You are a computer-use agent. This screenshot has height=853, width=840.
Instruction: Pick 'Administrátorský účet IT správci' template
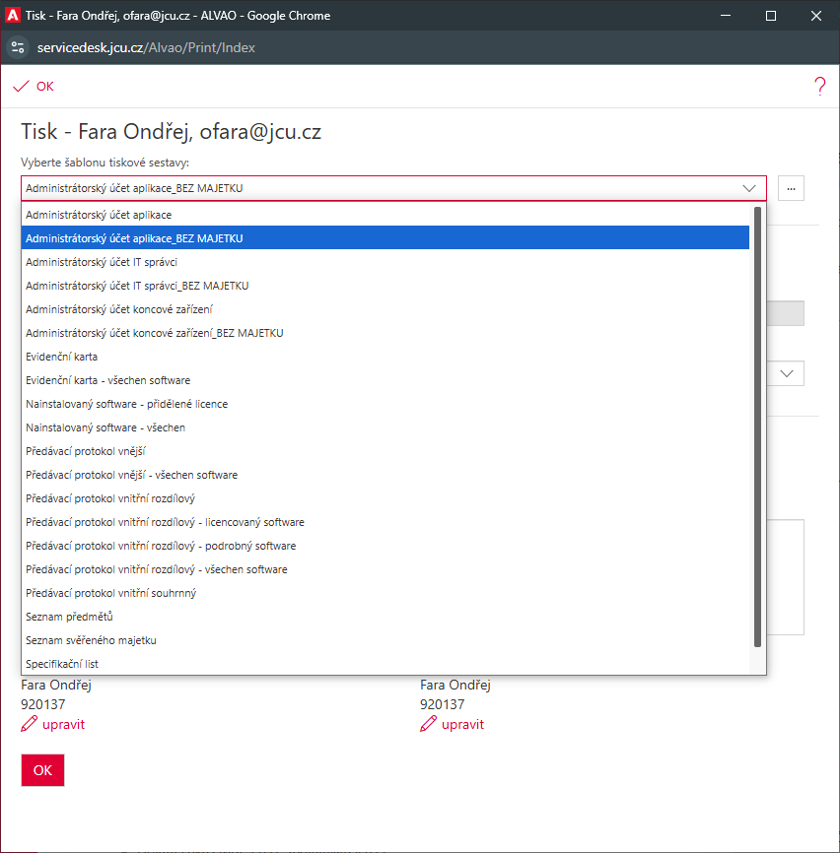tap(102, 262)
